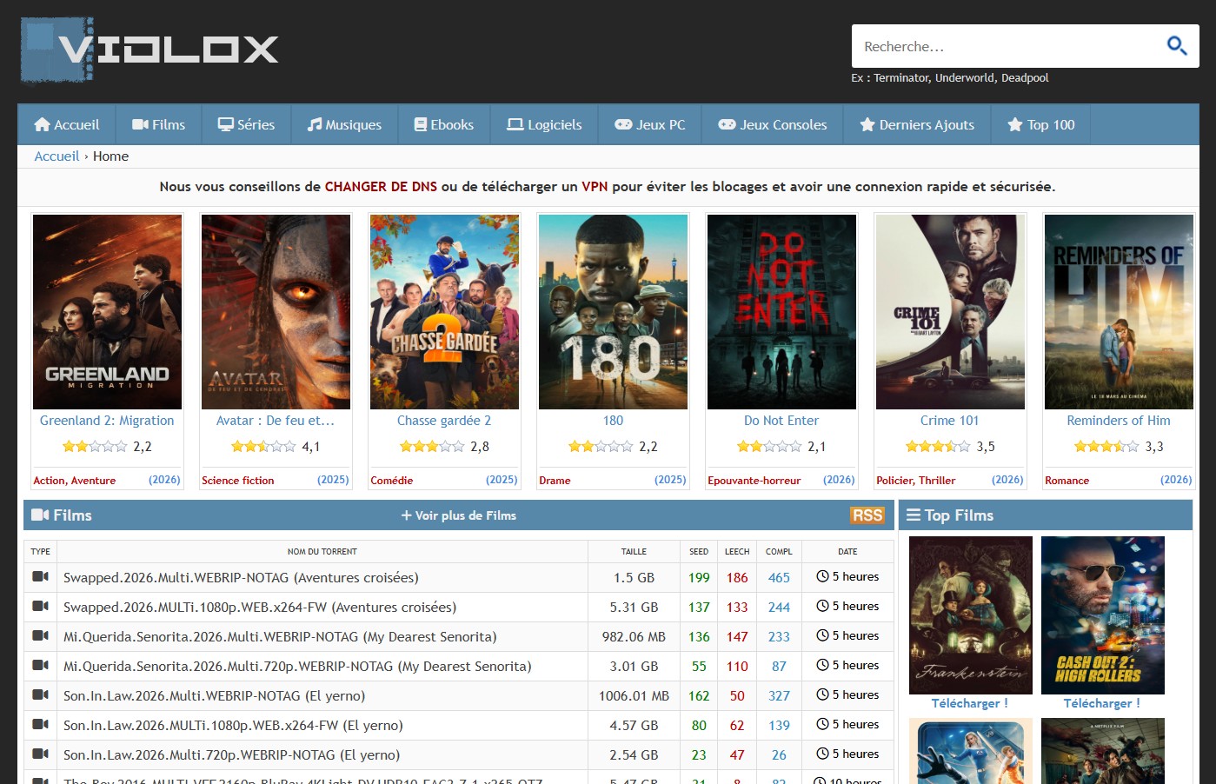Click Télécharger under Frankenstein poster
1216x784 pixels.
pyautogui.click(x=970, y=703)
